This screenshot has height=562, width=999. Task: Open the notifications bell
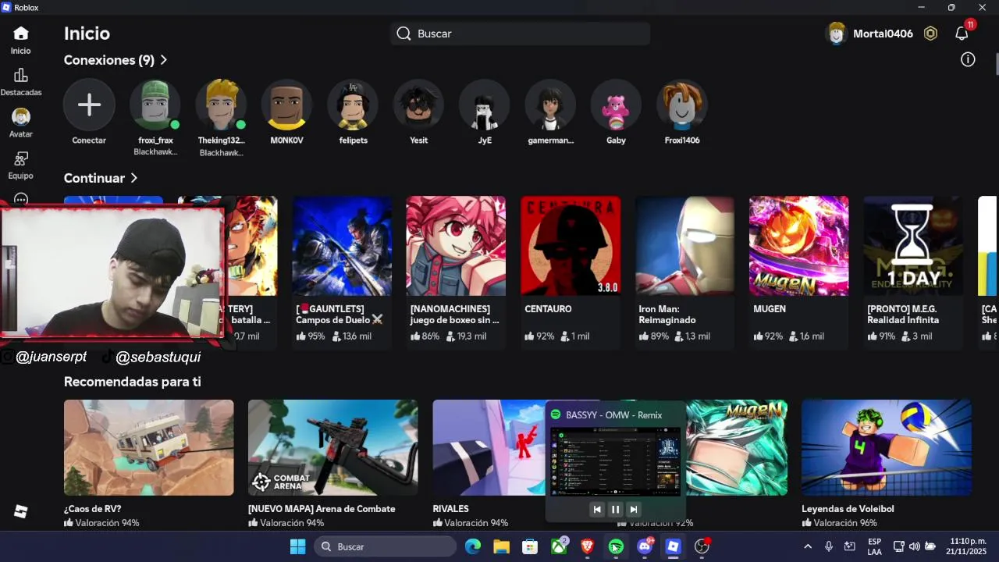(962, 34)
